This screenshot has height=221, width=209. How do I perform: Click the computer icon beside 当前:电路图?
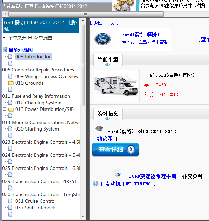click(5, 50)
